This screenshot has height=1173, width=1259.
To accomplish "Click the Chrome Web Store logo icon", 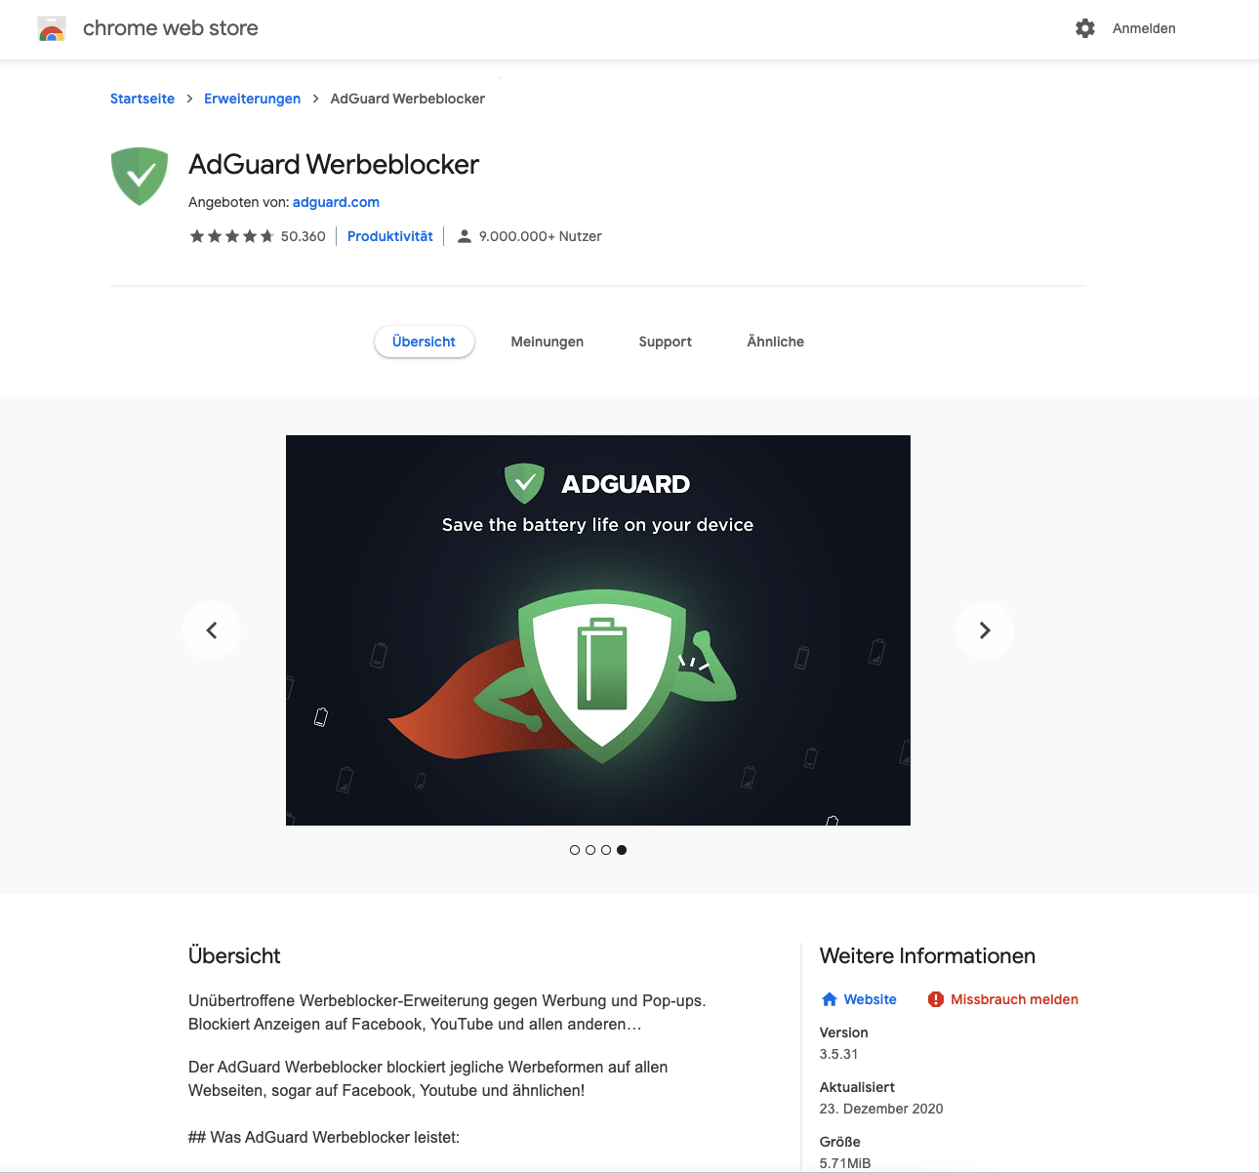I will 52,28.
